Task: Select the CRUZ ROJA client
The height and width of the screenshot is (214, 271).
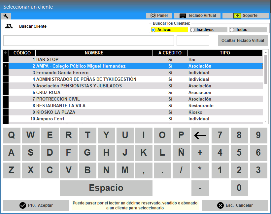Action: (x=136, y=92)
